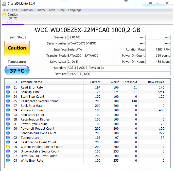Select the UltraDMA CRC Error Count name
This screenshot has width=174, height=171.
39,156
